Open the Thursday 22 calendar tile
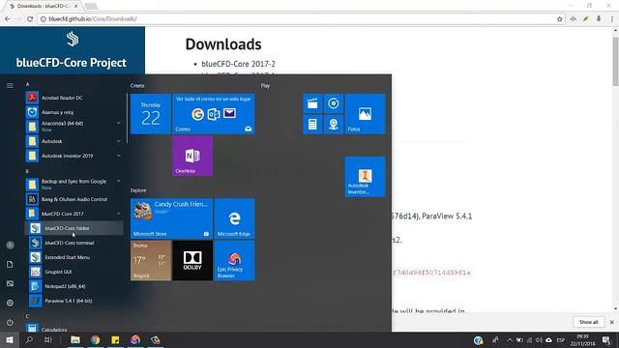Viewport: 619px width, 348px height. (x=151, y=114)
